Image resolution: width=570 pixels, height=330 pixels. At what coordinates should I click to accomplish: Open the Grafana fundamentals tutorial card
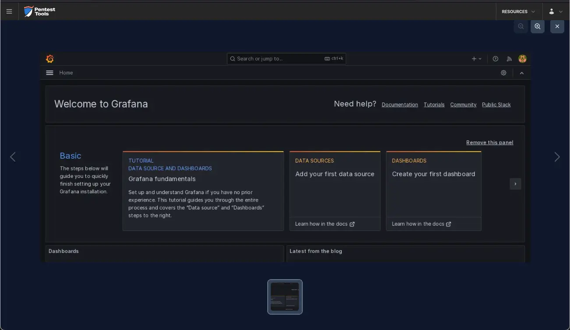pos(203,191)
